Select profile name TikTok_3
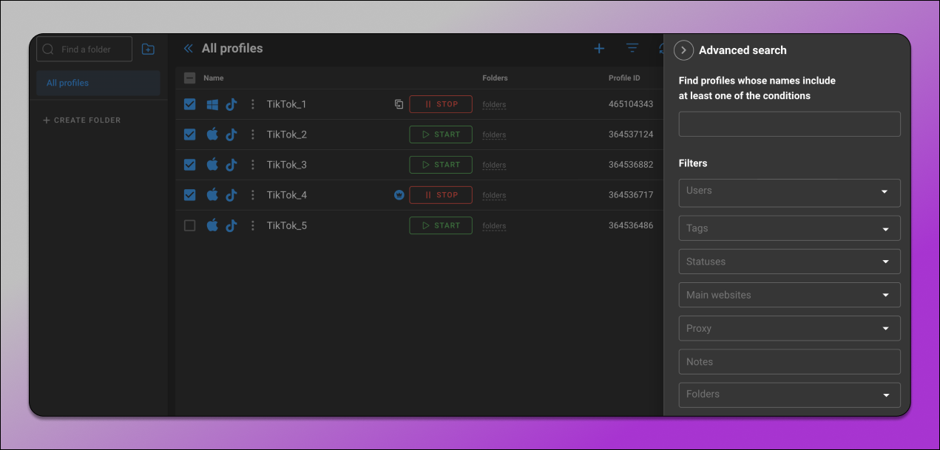 287,165
